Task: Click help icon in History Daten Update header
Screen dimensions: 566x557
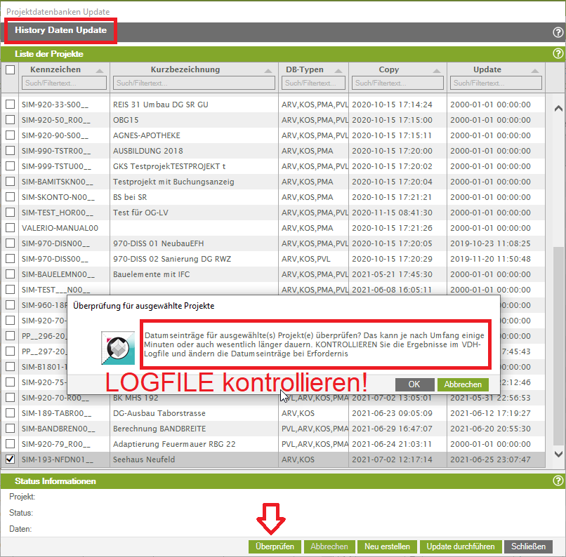Action: (558, 32)
